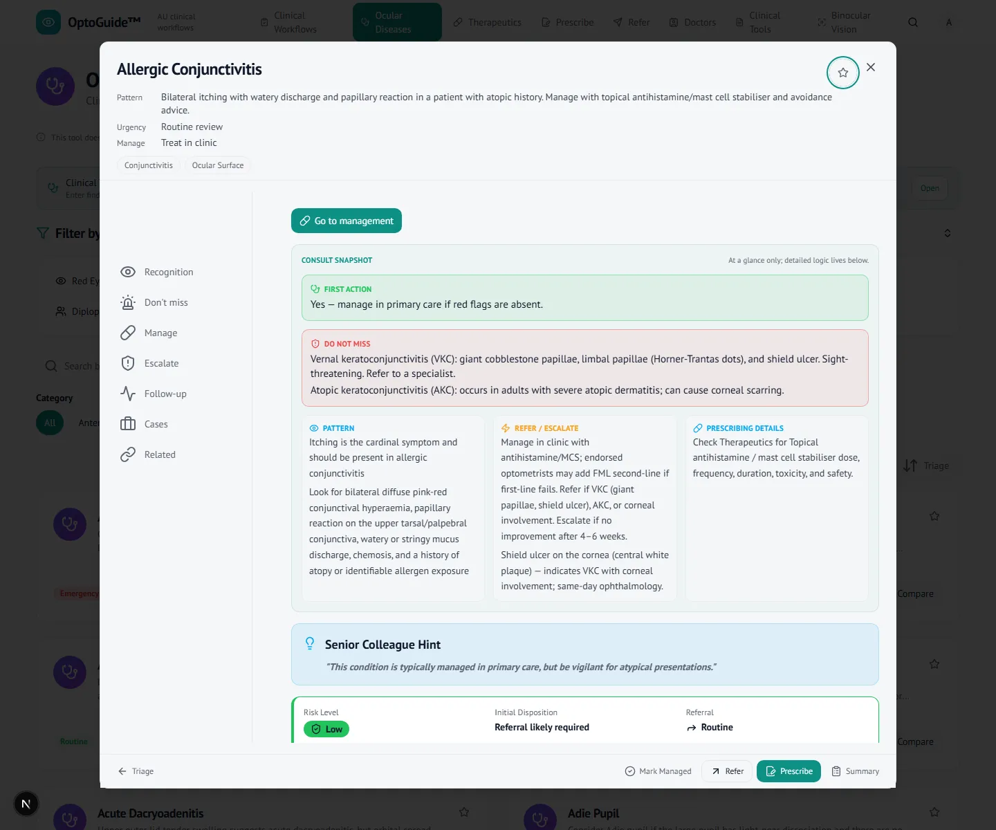Click the shield alert icon in Do Not Miss

tap(315, 344)
